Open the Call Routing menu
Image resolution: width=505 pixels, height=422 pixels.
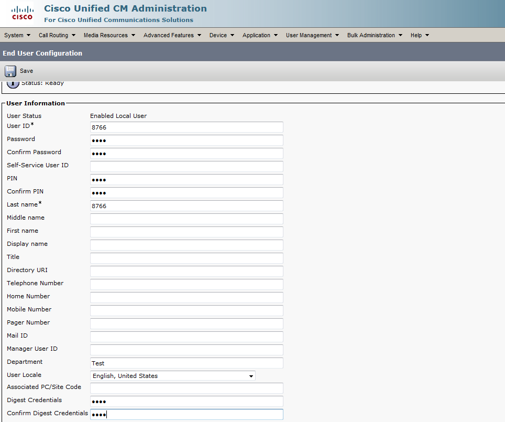[x=57, y=35]
